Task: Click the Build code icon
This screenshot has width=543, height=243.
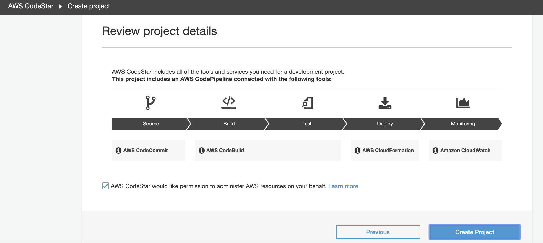Action: coord(229,103)
